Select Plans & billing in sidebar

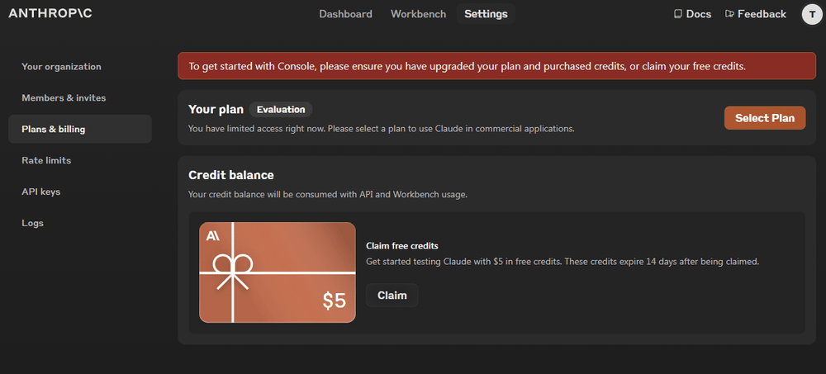tap(53, 130)
